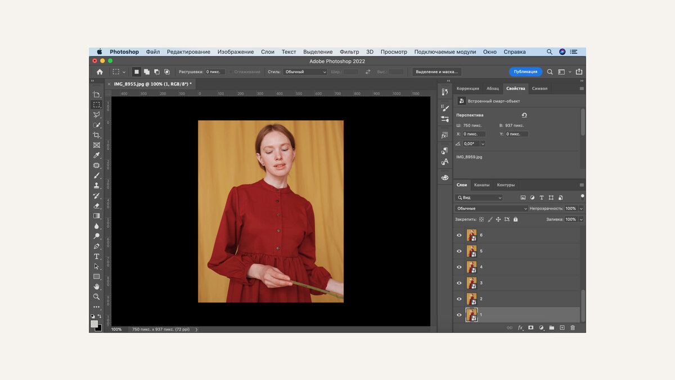Select the Zoom tool
The width and height of the screenshot is (675, 380).
tap(97, 297)
